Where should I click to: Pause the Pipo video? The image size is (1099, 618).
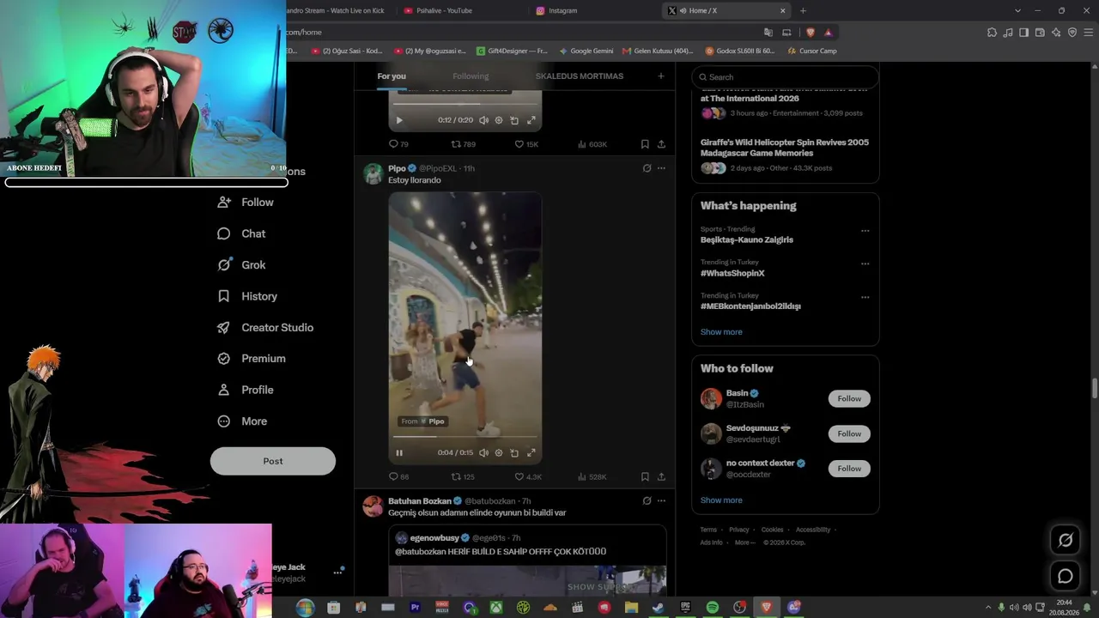point(399,452)
